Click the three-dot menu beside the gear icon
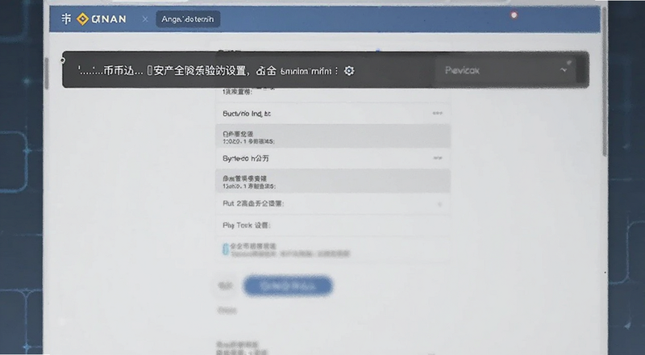 [x=336, y=71]
